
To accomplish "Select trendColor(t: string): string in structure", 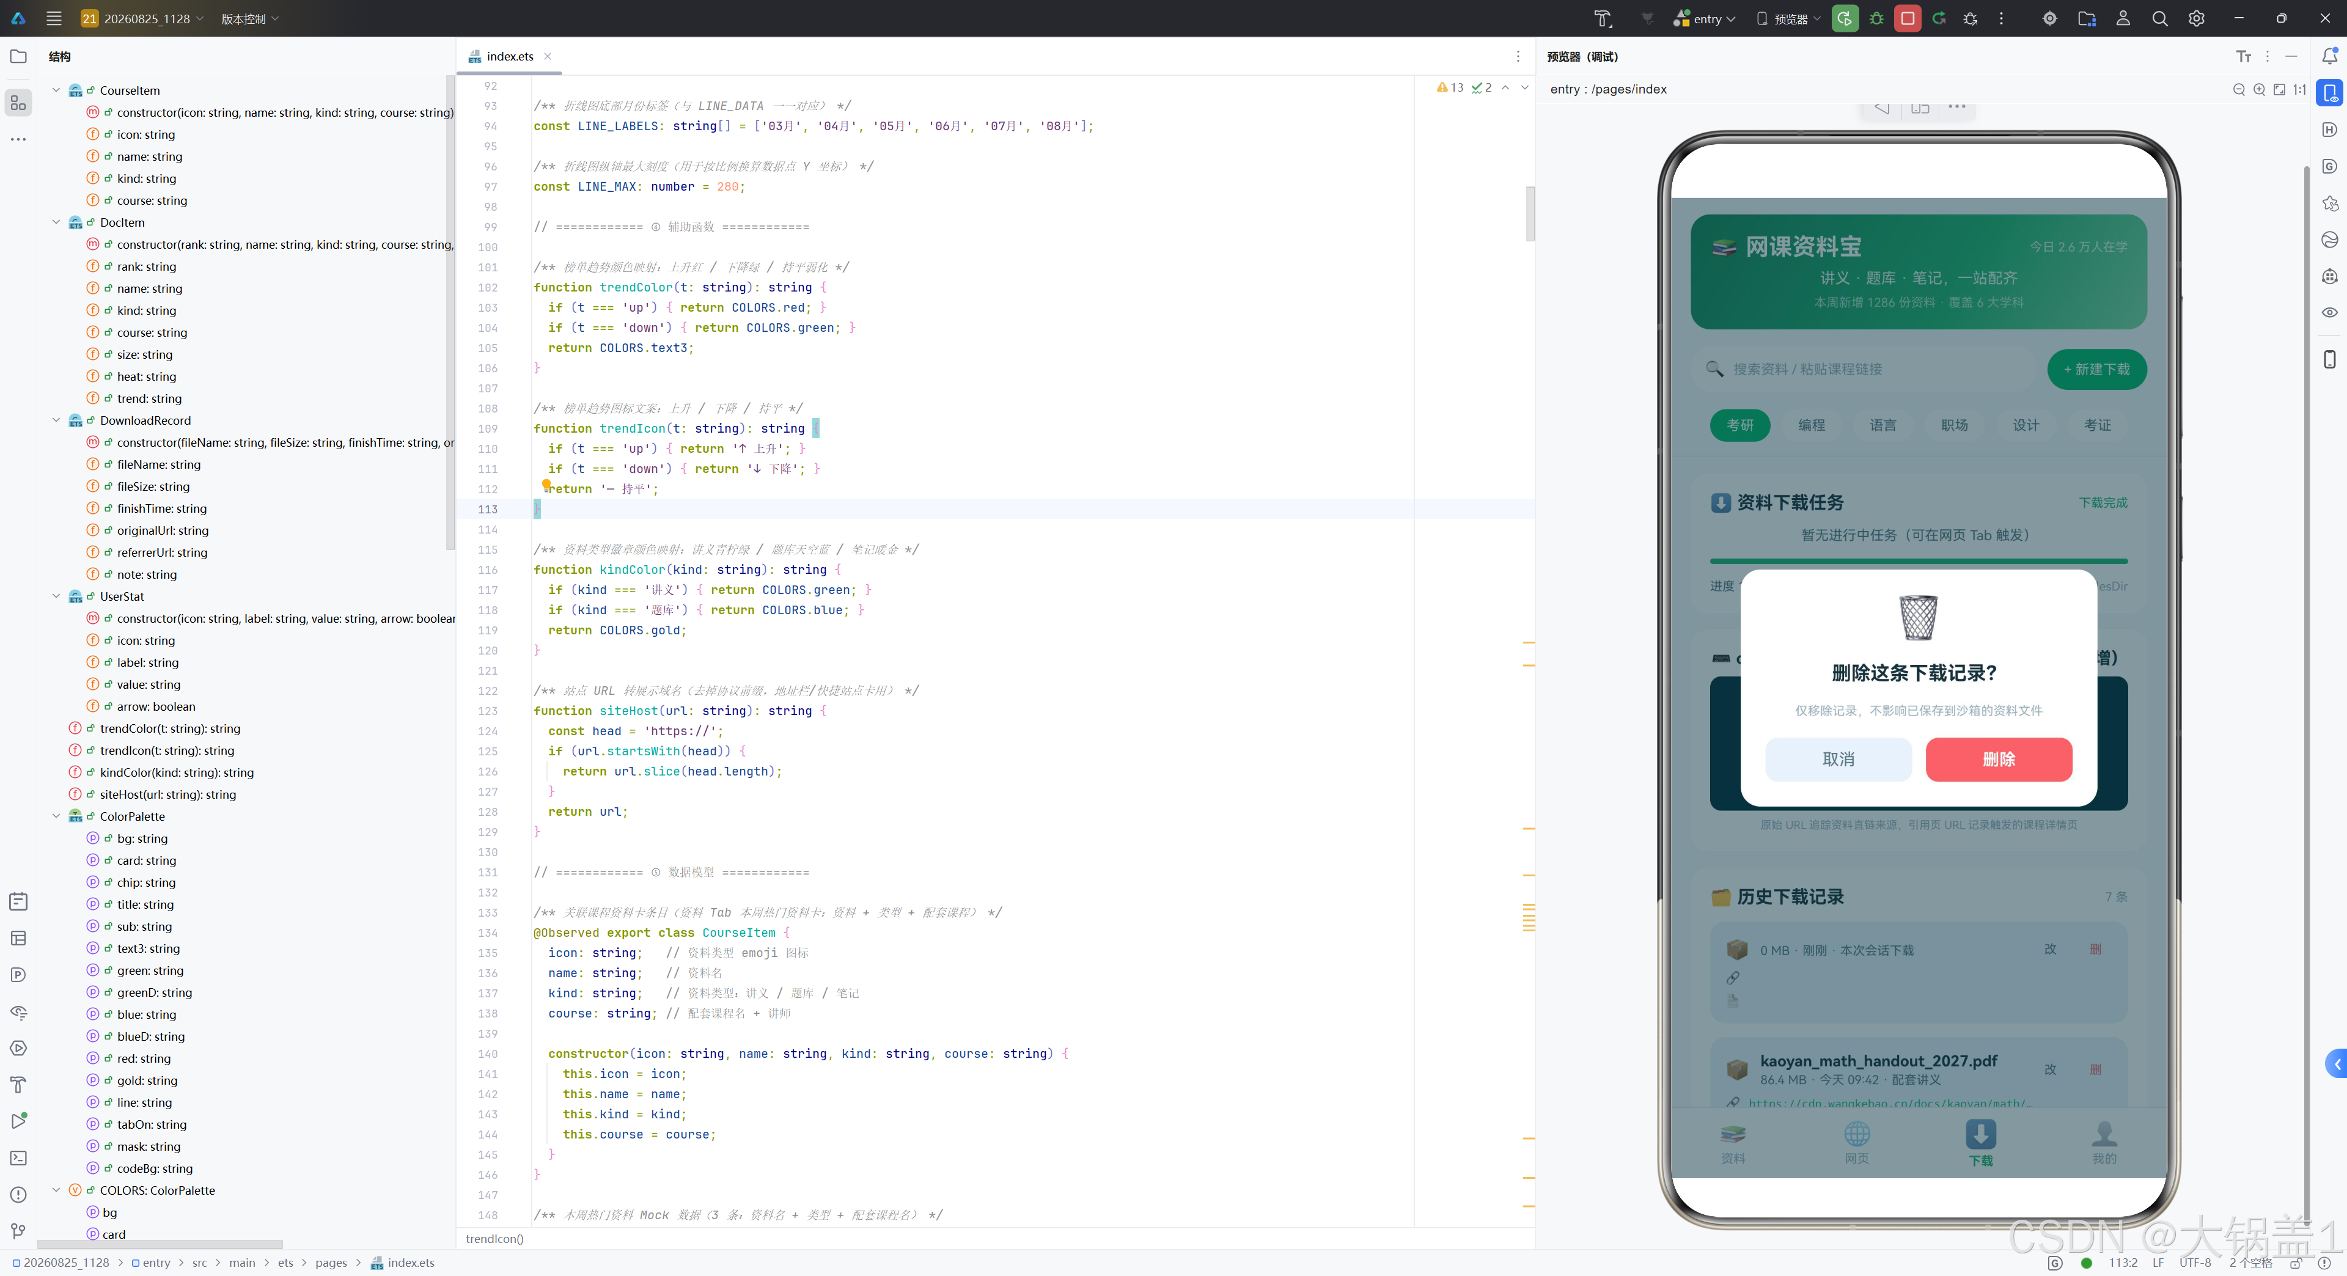I will pos(169,728).
